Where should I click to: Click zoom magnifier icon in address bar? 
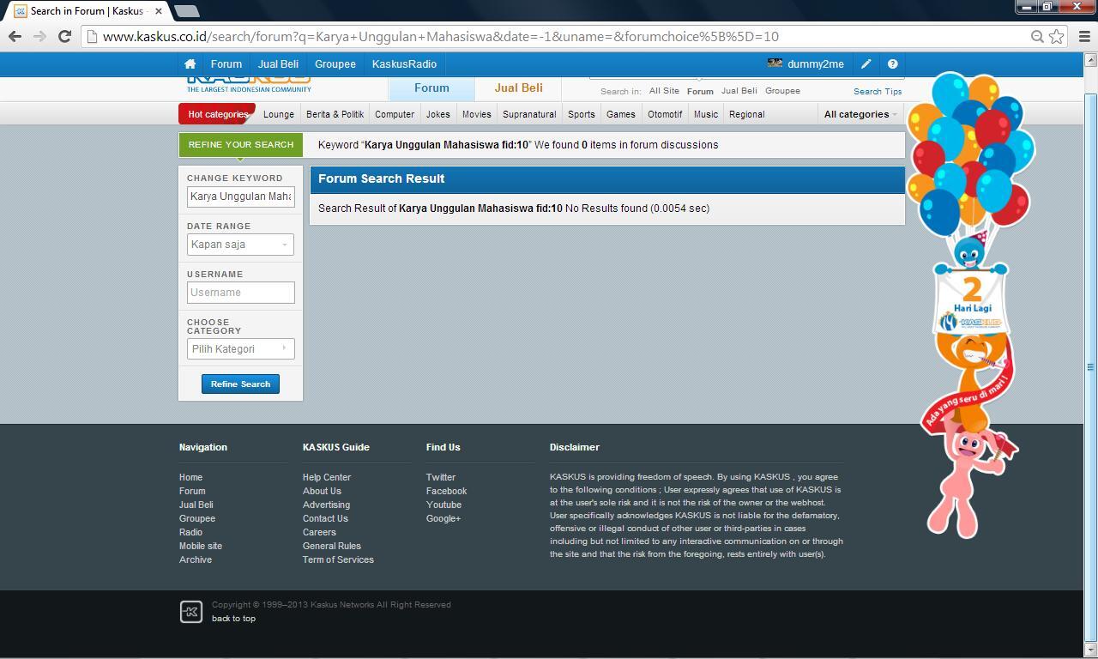[1037, 36]
